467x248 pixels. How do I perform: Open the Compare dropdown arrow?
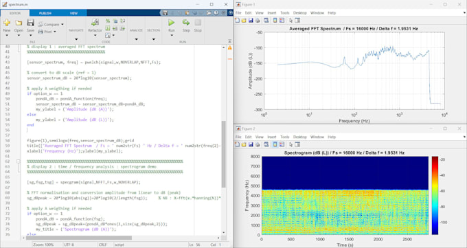tap(62, 25)
